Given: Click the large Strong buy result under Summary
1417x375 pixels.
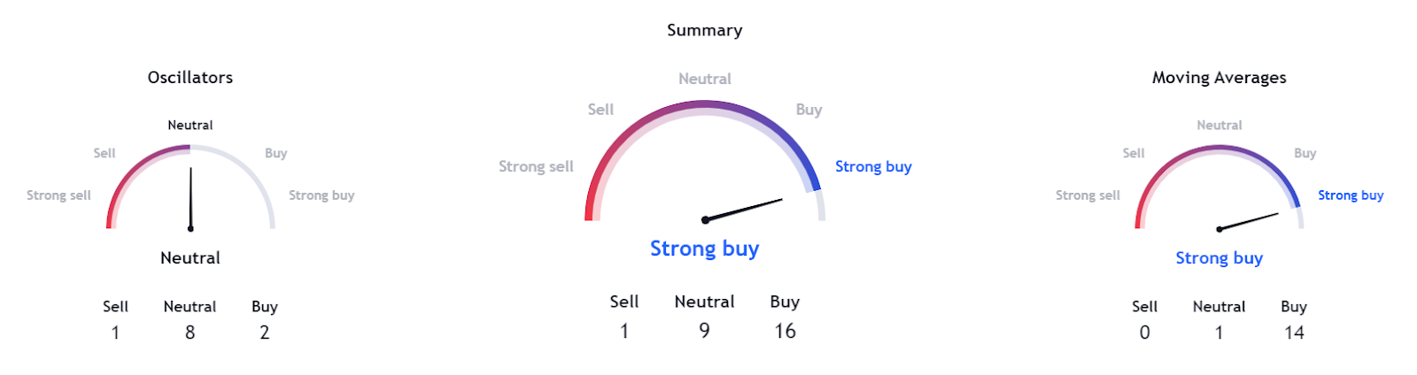Looking at the screenshot, I should [705, 249].
